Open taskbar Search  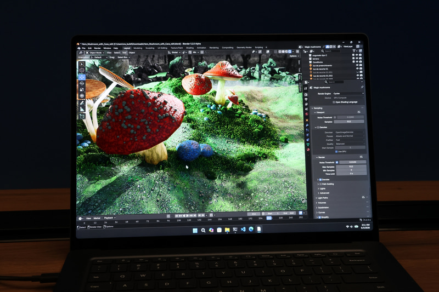[x=203, y=231]
